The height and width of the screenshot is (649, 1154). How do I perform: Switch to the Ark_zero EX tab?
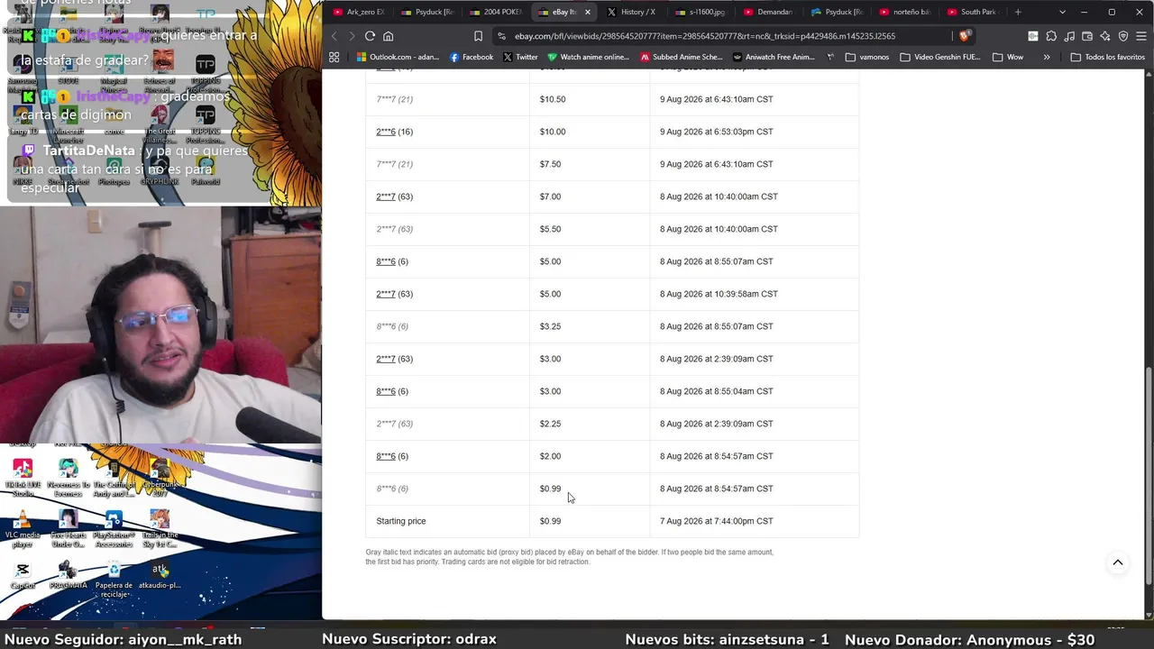click(359, 12)
